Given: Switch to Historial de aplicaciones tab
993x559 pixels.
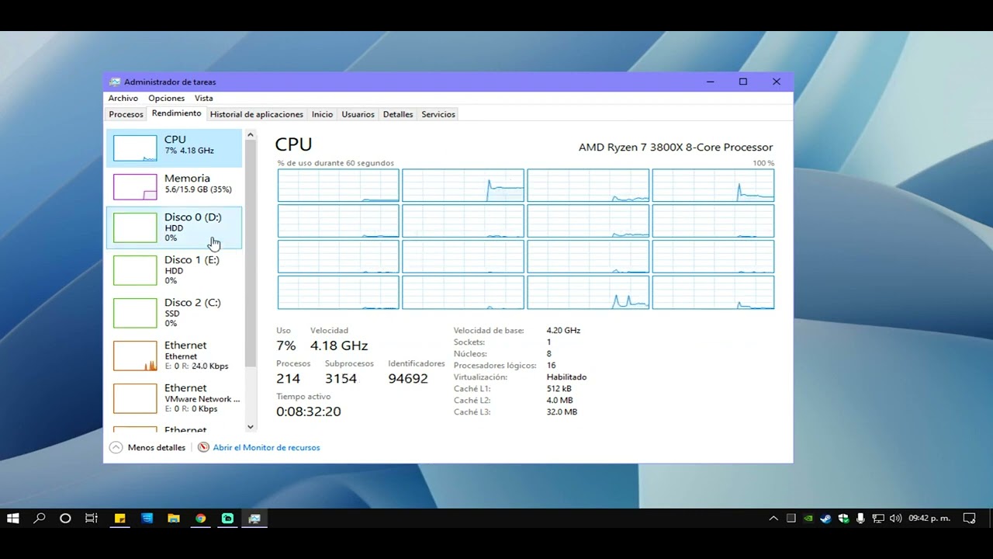Looking at the screenshot, I should (x=256, y=114).
